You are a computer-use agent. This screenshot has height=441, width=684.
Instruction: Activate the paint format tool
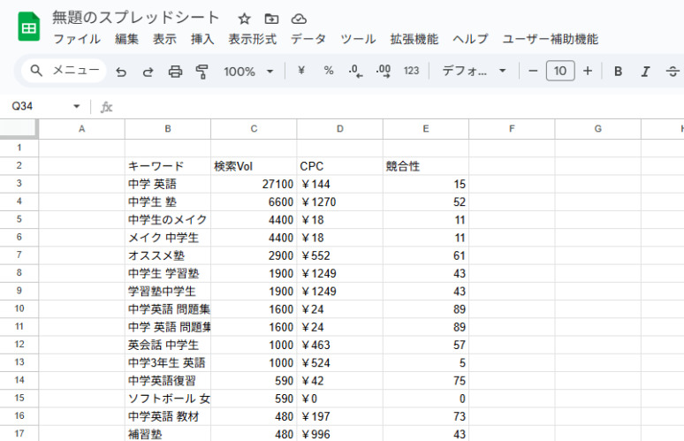pyautogui.click(x=201, y=71)
